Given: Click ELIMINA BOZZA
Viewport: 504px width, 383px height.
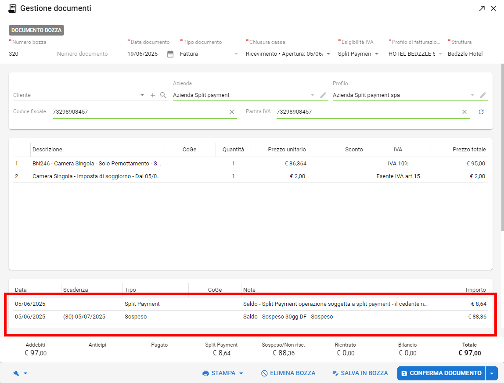Looking at the screenshot, I should pos(288,373).
